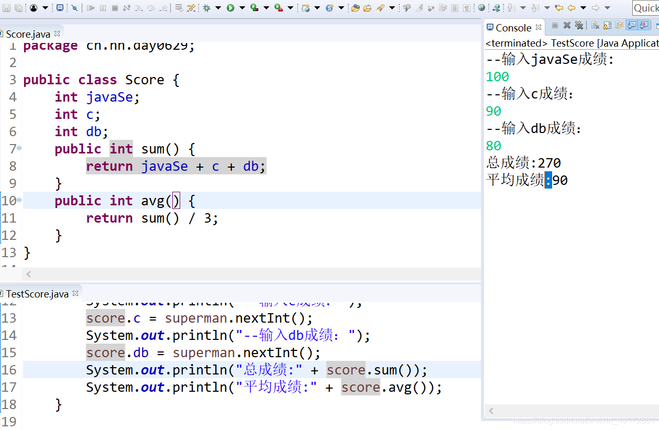The image size is (659, 430).
Task: Toggle Use Step Filters icon
Action: (x=191, y=8)
